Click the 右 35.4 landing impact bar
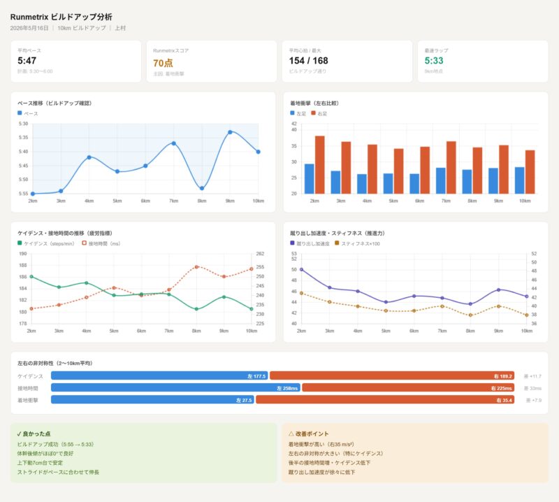 point(385,400)
